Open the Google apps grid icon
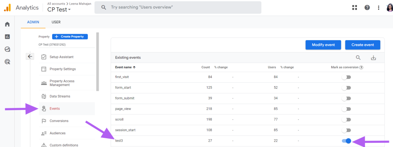 (354, 8)
